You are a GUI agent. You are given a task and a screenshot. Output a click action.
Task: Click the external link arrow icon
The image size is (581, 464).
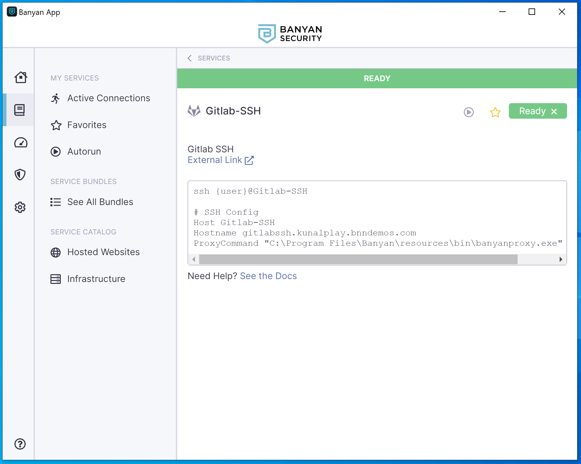[249, 160]
